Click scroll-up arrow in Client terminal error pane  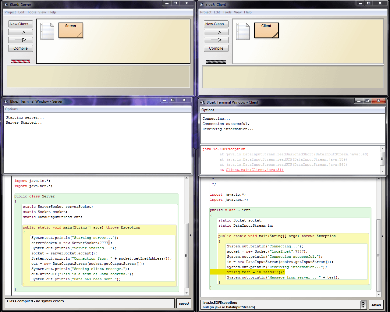pos(382,148)
